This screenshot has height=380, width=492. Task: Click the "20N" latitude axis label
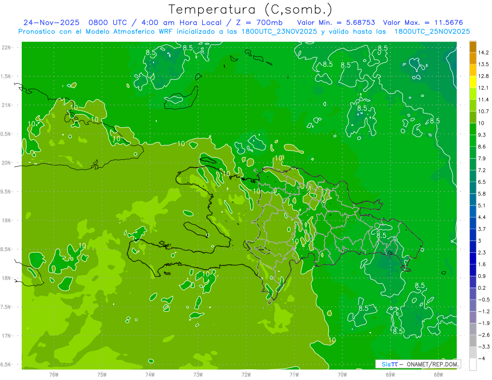click(x=7, y=163)
